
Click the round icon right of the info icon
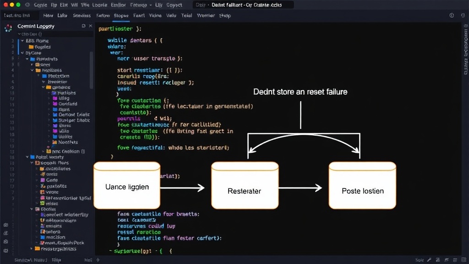463,15
